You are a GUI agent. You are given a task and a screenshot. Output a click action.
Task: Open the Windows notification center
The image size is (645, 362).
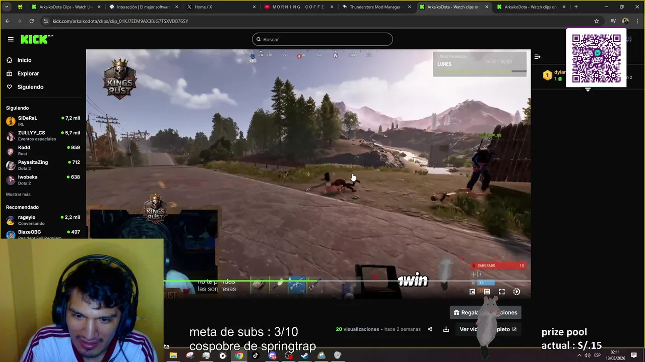634,355
